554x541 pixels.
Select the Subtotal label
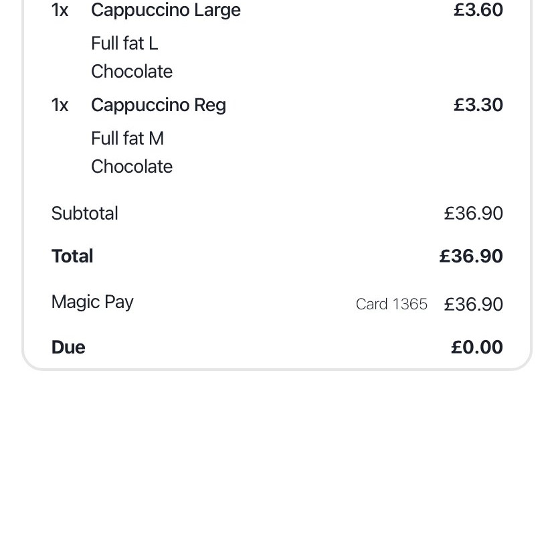tap(85, 213)
